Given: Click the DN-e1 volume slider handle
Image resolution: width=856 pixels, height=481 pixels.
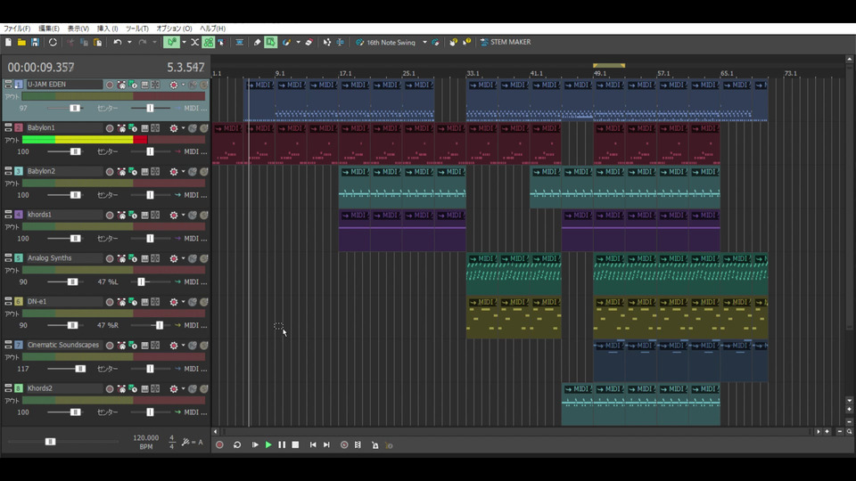Looking at the screenshot, I should point(72,325).
